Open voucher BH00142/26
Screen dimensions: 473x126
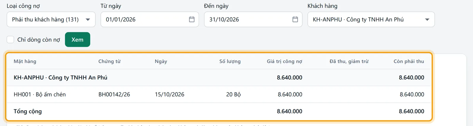point(114,94)
